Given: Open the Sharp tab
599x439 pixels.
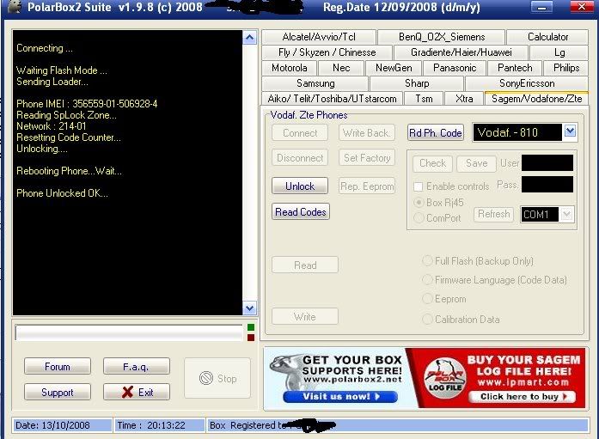Looking at the screenshot, I should 417,83.
